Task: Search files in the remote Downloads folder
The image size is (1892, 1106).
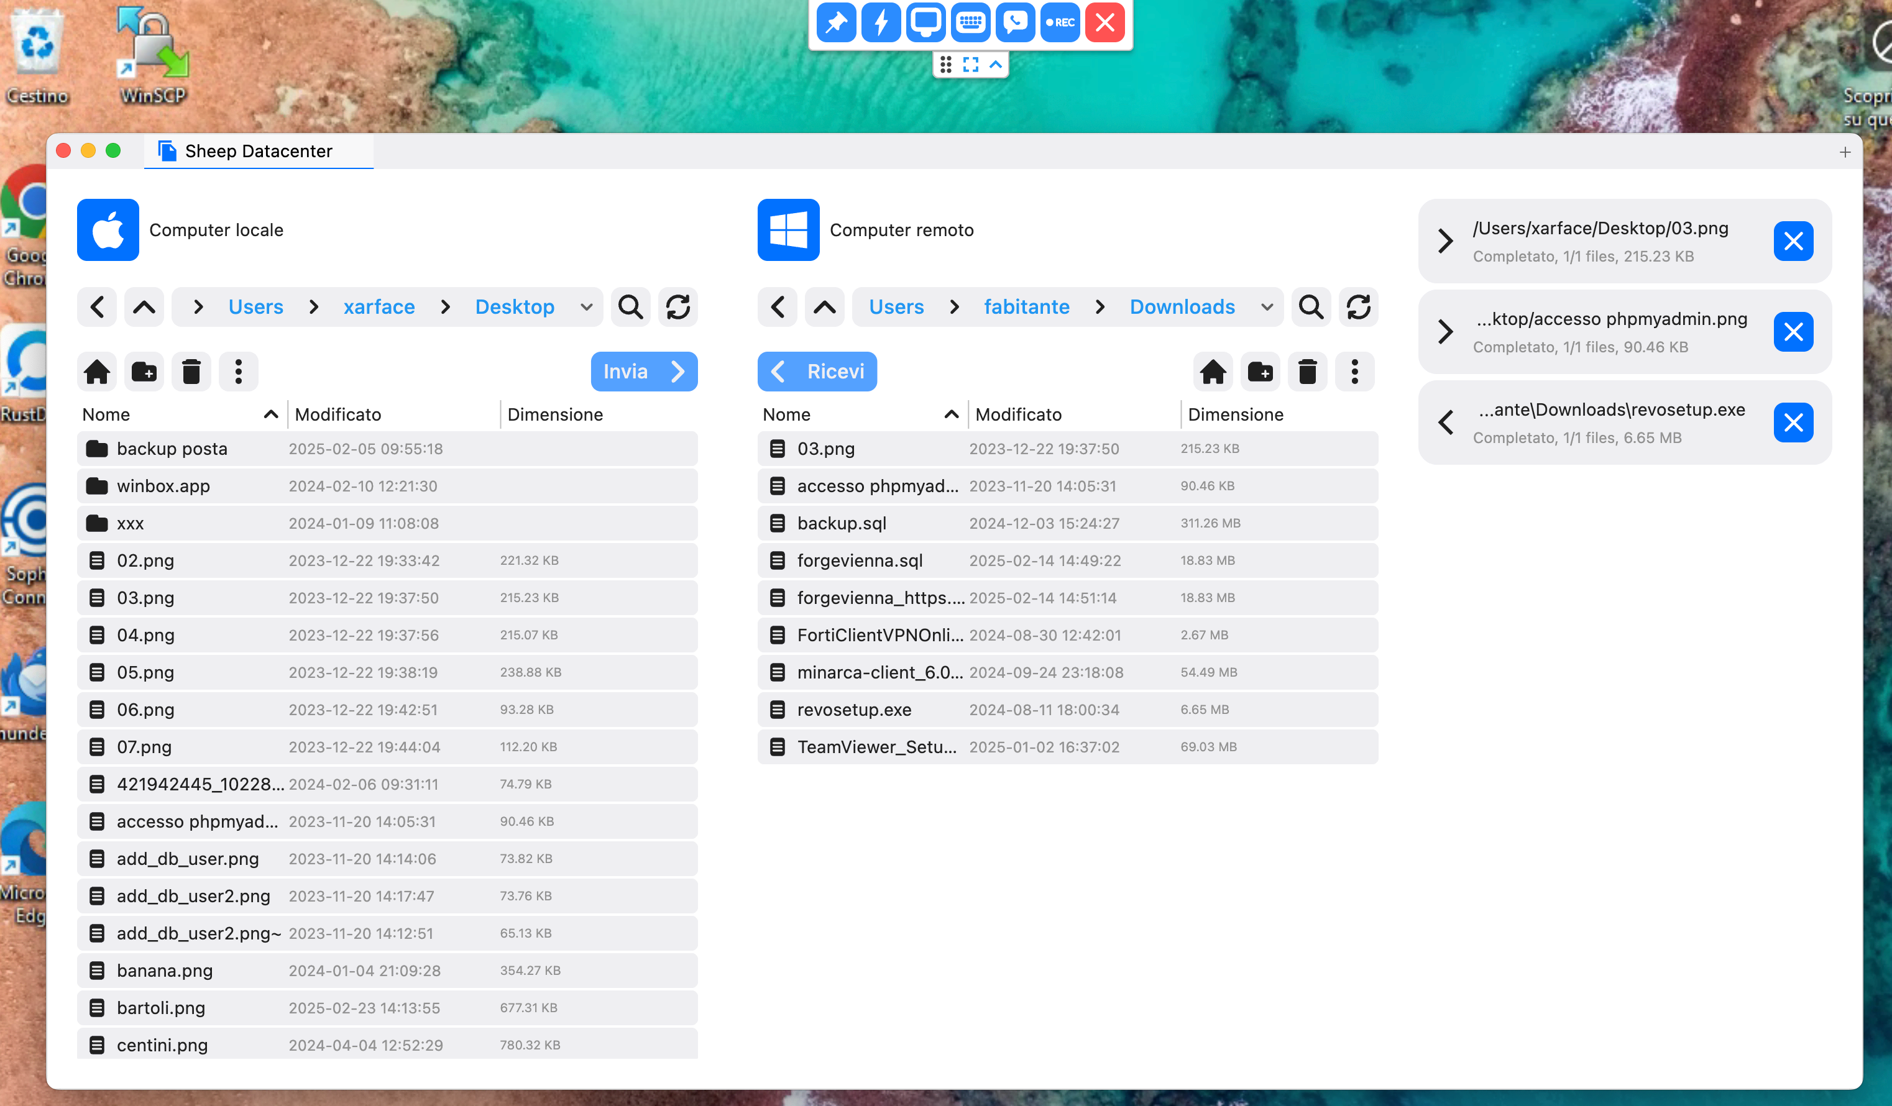Action: coord(1311,307)
